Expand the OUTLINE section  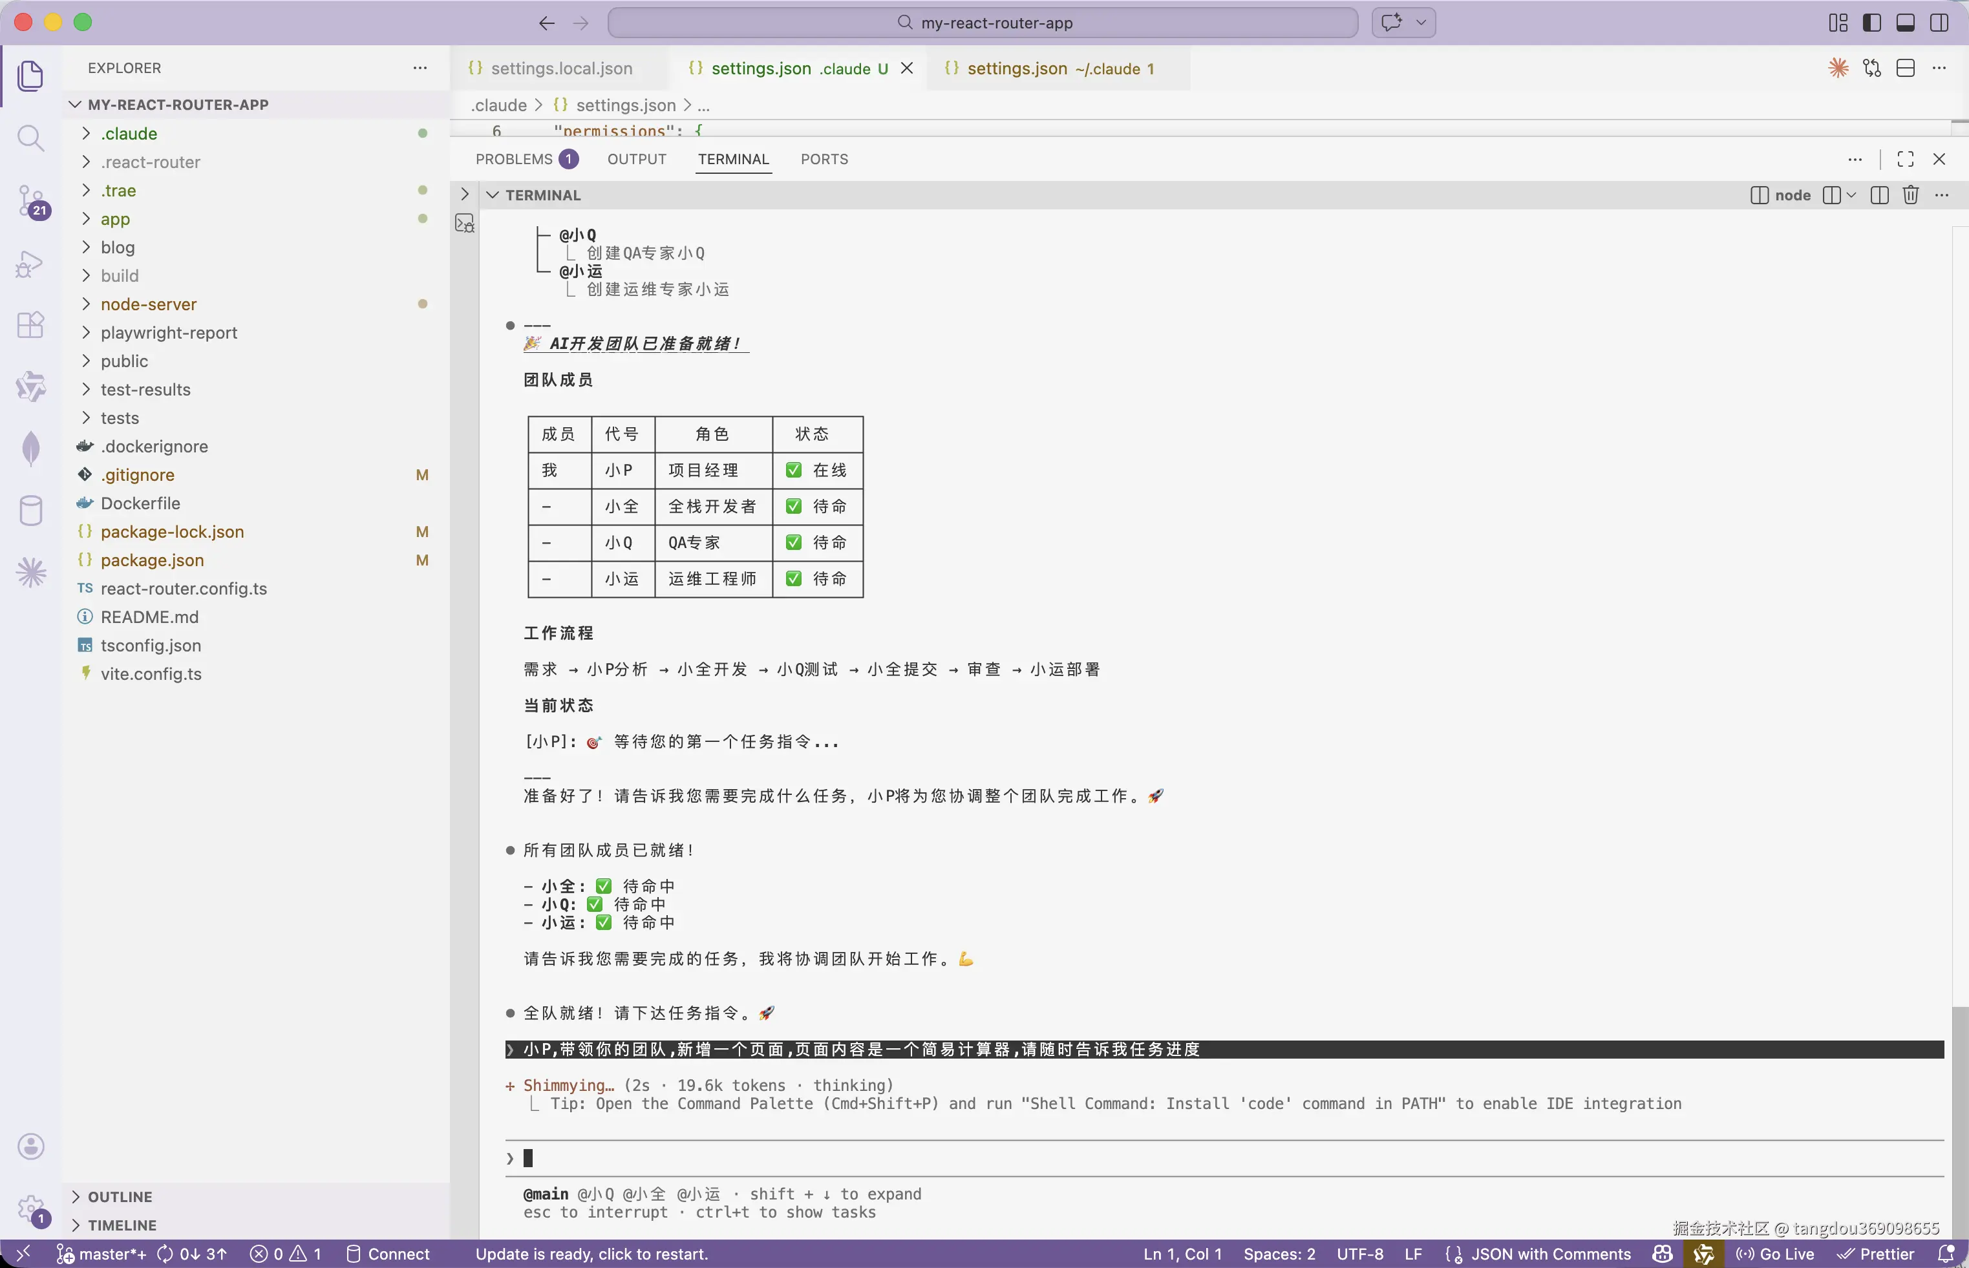[120, 1196]
